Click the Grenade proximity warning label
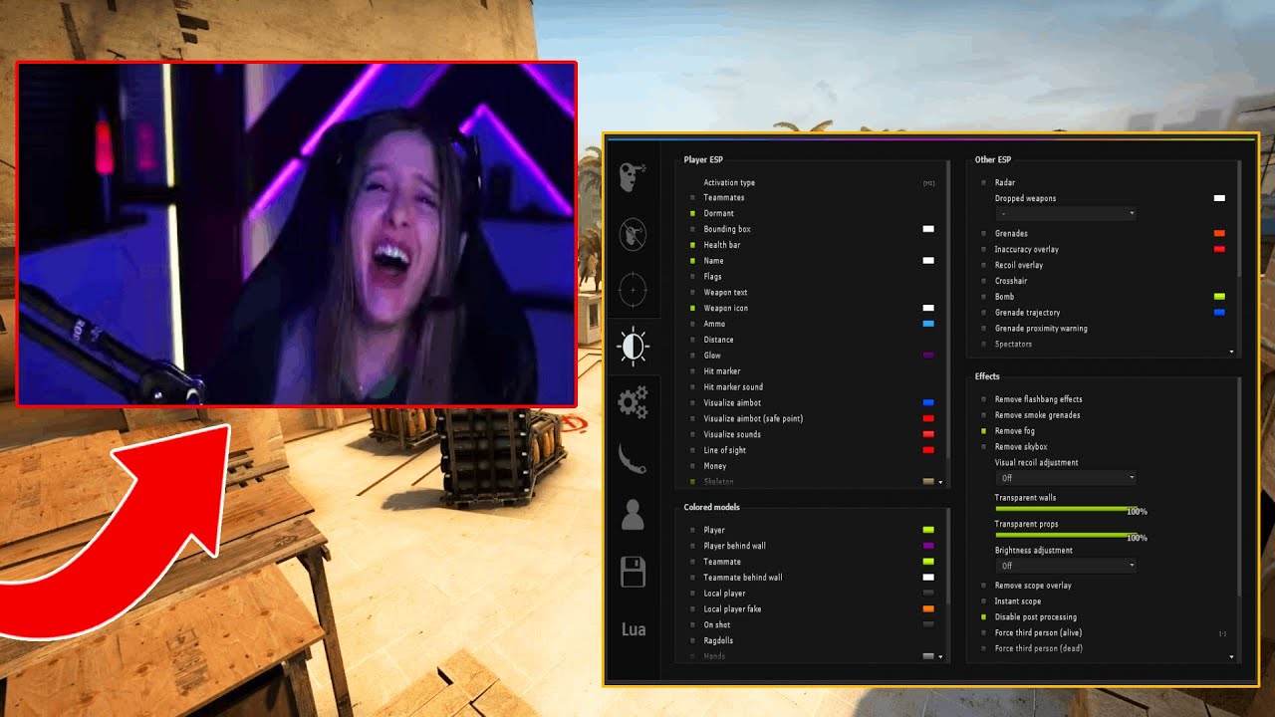 [x=1041, y=329]
